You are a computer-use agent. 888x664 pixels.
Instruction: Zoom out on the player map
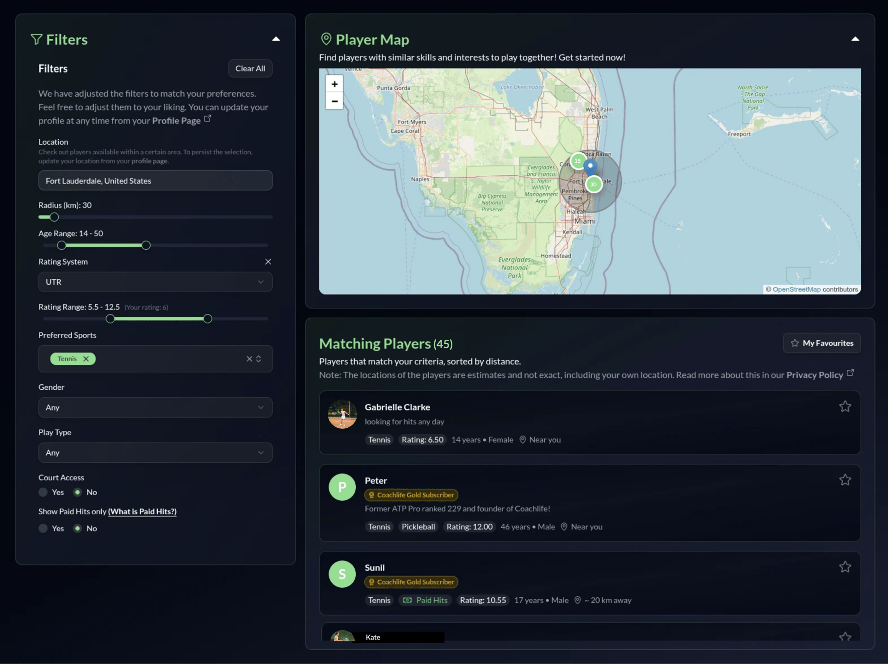(x=334, y=101)
